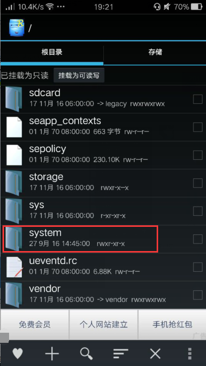
Task: Tap the 免费会员 ad link
Action: [35, 325]
